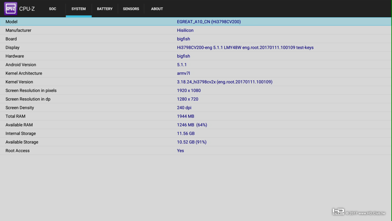Select the Available Storage label
The height and width of the screenshot is (221, 392).
click(22, 142)
